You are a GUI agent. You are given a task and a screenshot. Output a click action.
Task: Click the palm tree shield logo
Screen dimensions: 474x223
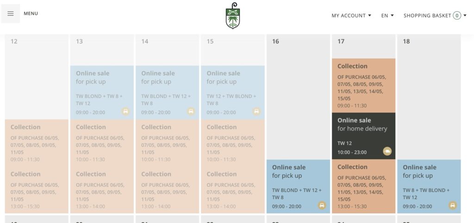[x=233, y=16]
